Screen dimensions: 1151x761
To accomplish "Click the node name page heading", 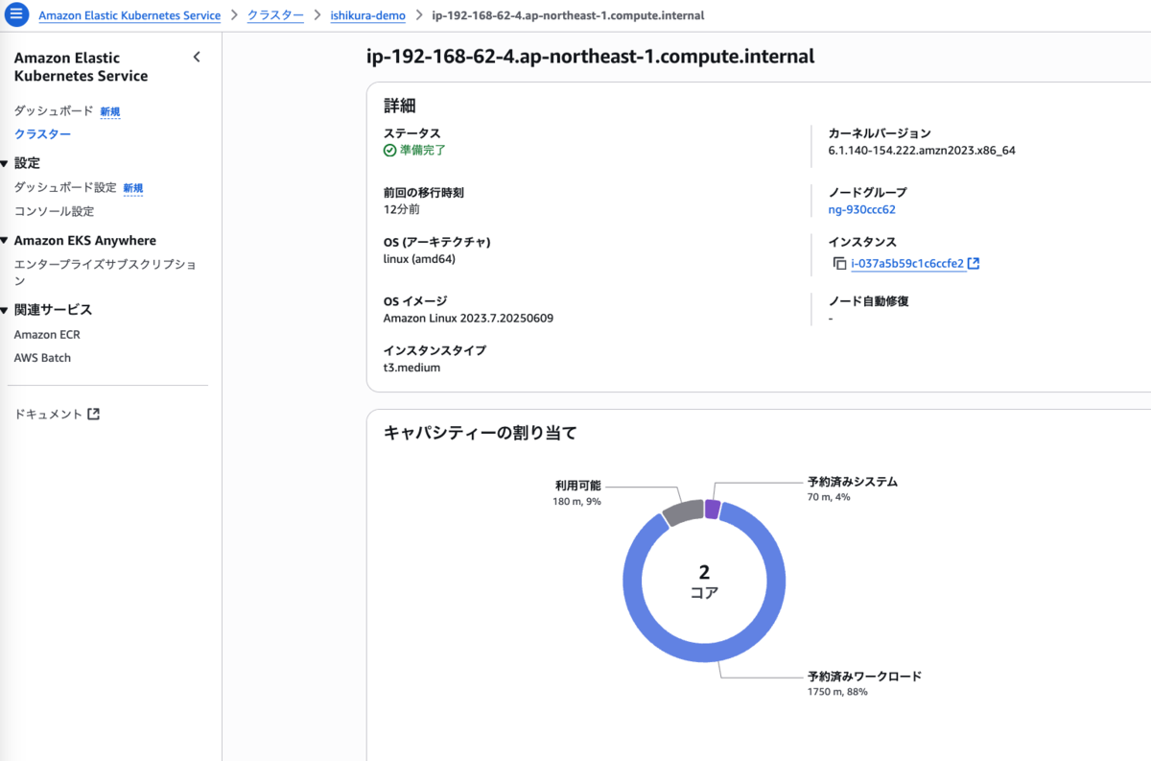I will (591, 57).
